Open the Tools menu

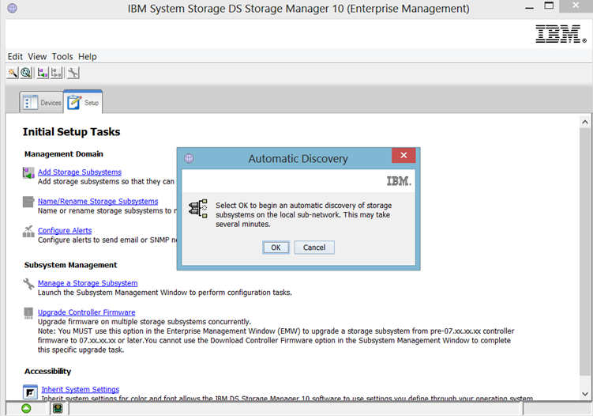[x=62, y=56]
